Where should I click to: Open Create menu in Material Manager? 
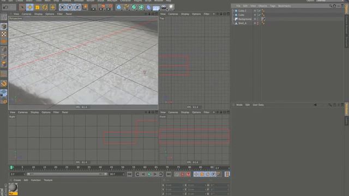click(17, 180)
